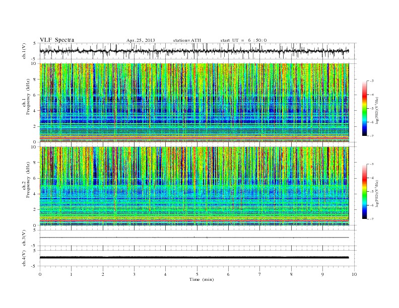Click the "2" tick on the time axis
The width and height of the screenshot is (399, 308).
coord(103,274)
